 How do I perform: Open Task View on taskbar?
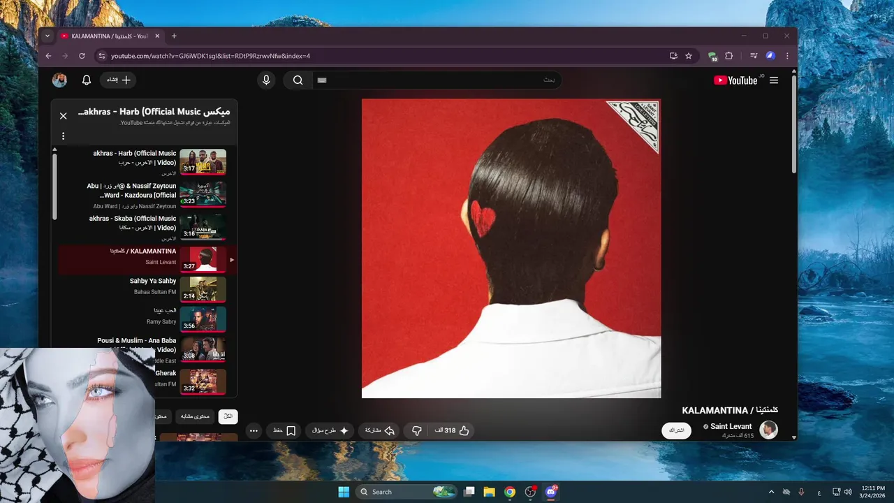[469, 492]
